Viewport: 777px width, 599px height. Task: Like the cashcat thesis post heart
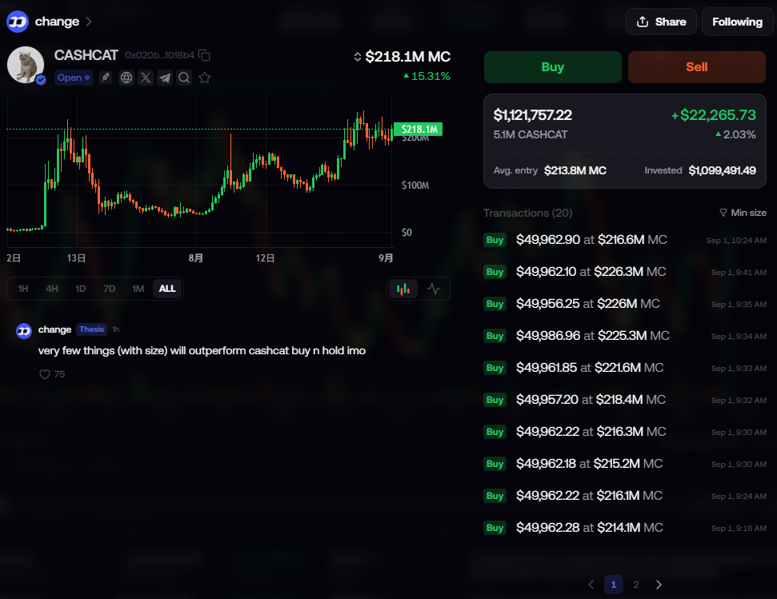click(45, 374)
